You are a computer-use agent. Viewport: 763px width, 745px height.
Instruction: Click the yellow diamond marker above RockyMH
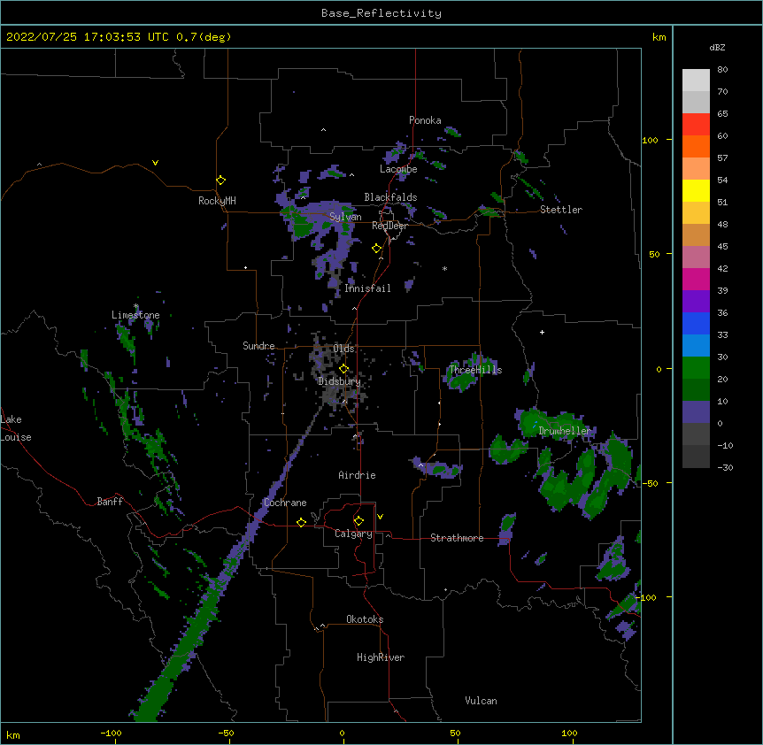[220, 180]
